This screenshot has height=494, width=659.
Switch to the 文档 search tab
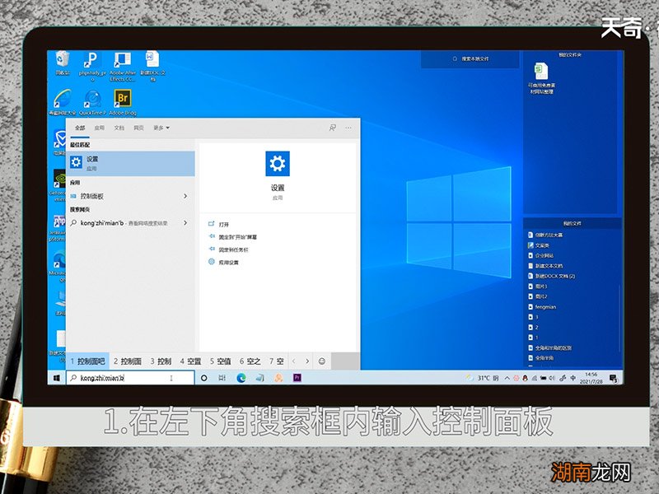(119, 128)
